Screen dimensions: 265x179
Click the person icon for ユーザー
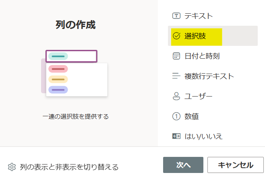click(176, 96)
